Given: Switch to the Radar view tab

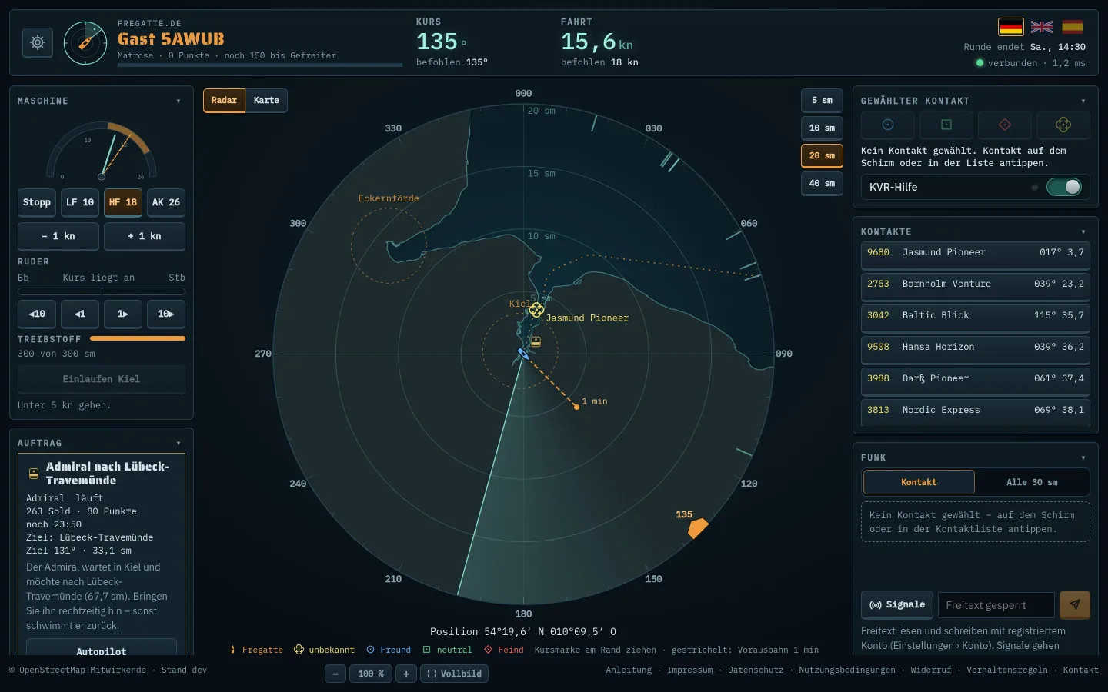Looking at the screenshot, I should [x=224, y=100].
